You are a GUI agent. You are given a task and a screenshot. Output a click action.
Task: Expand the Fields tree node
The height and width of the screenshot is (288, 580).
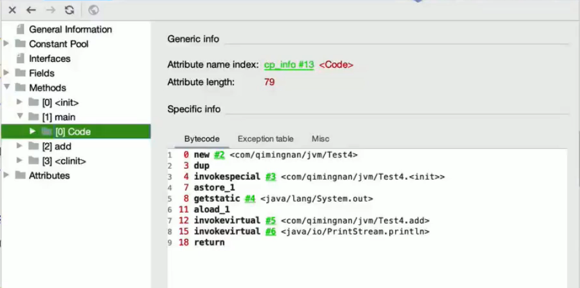click(x=6, y=73)
